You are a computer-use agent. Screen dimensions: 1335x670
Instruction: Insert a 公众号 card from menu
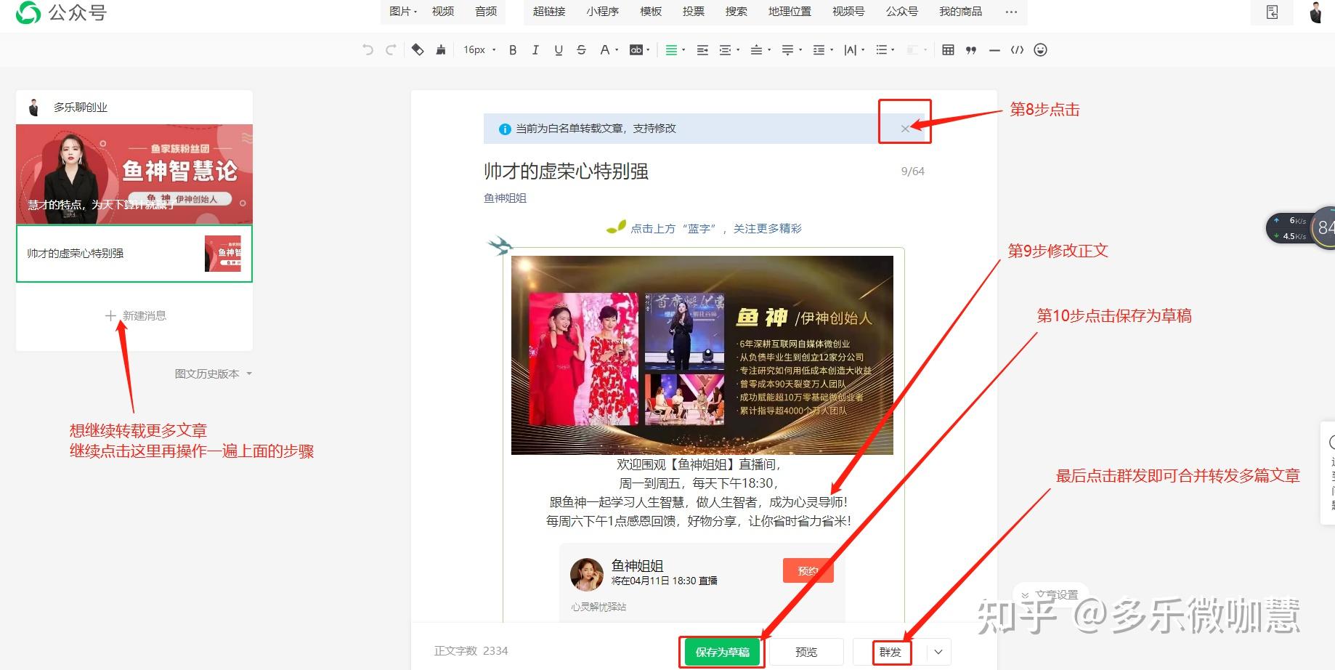pos(902,12)
